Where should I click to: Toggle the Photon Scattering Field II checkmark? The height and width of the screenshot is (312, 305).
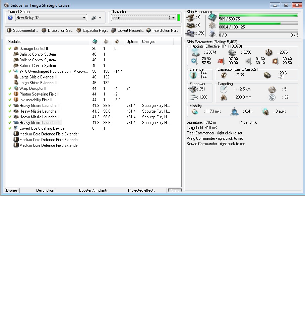[10, 94]
